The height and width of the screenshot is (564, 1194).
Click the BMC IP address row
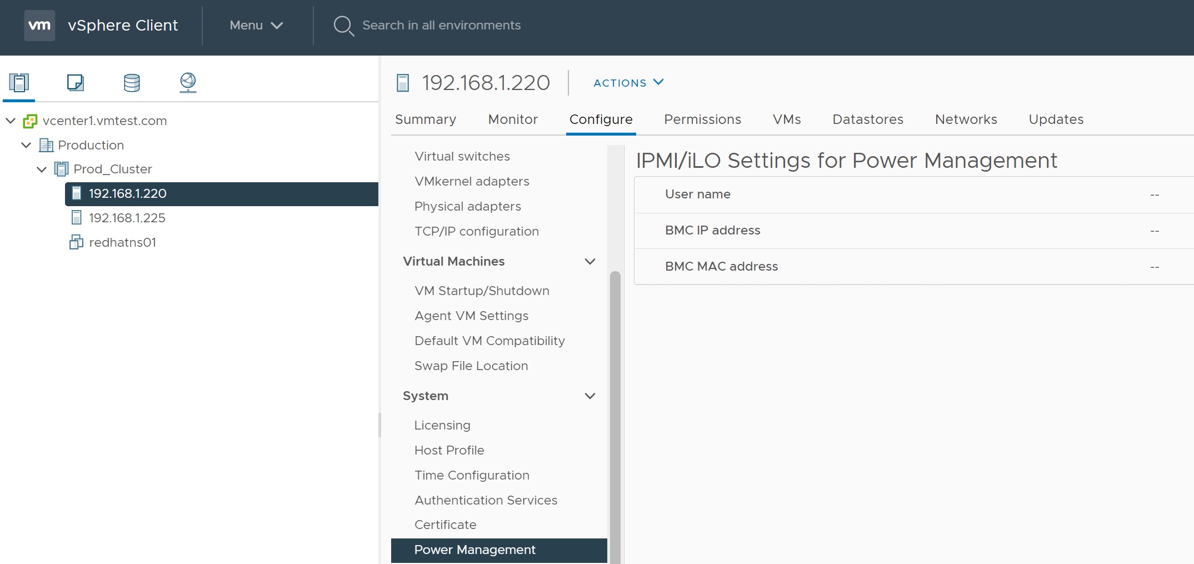click(x=914, y=231)
